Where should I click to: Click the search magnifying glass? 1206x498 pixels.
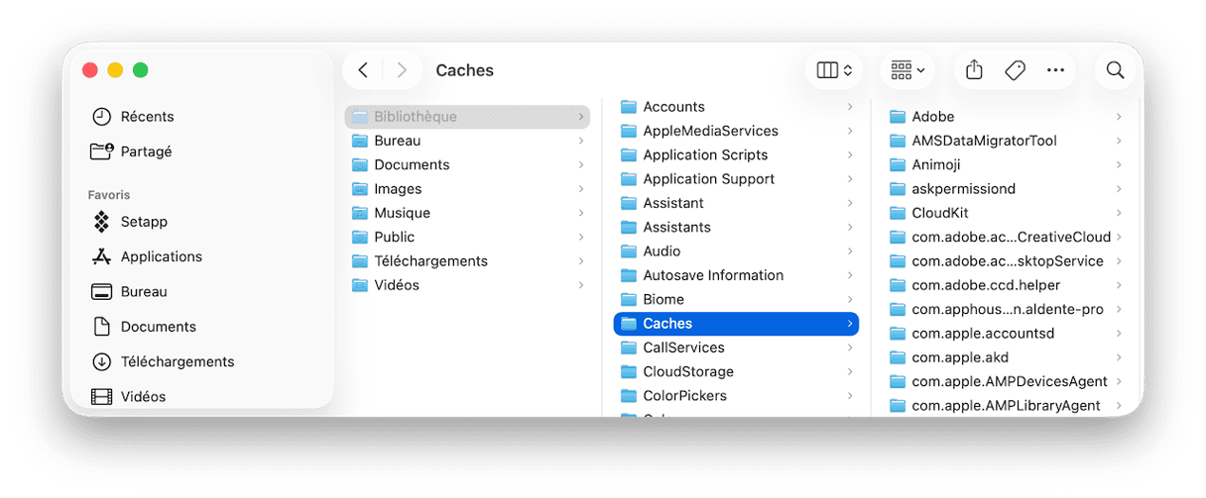point(1115,70)
